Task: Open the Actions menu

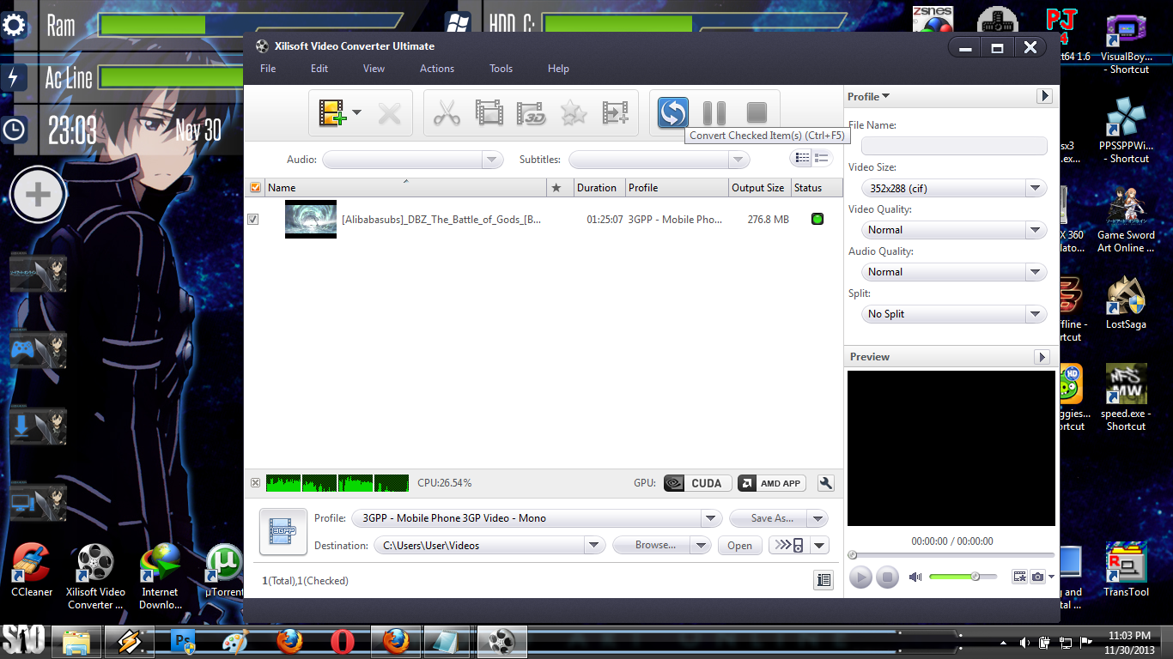Action: point(437,69)
